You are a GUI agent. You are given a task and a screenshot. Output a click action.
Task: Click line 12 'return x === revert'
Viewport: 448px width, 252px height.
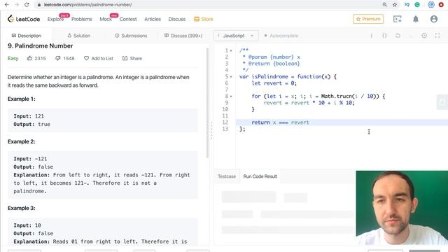point(280,122)
